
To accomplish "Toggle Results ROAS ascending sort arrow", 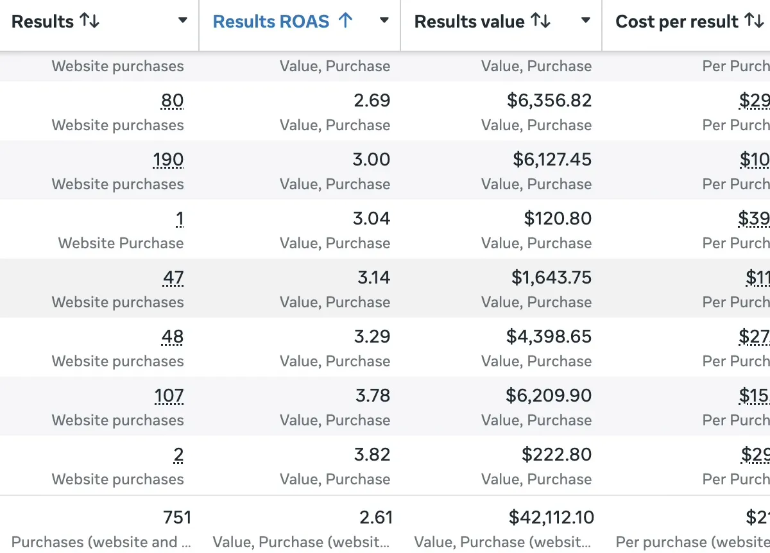I will (x=345, y=21).
